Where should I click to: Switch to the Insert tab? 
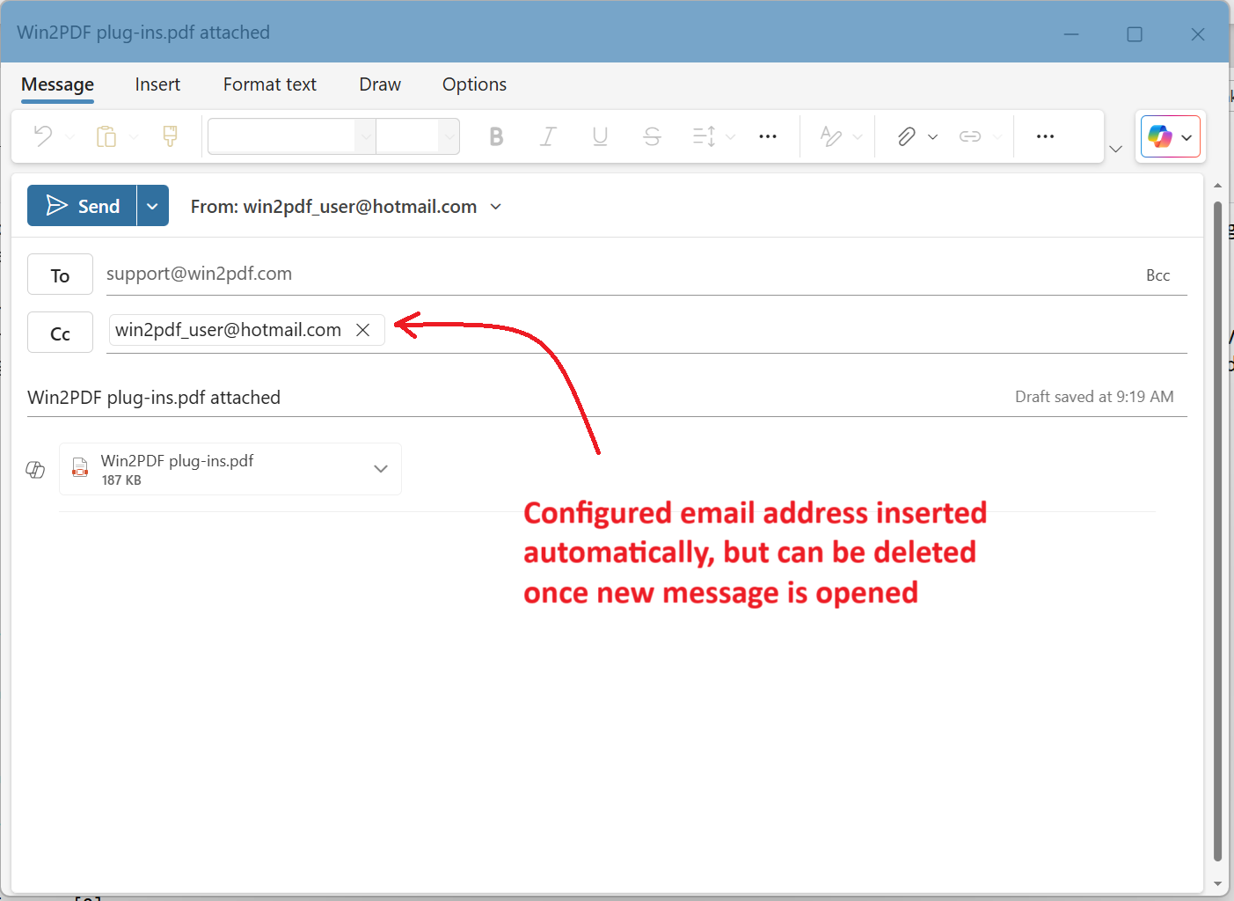click(157, 84)
